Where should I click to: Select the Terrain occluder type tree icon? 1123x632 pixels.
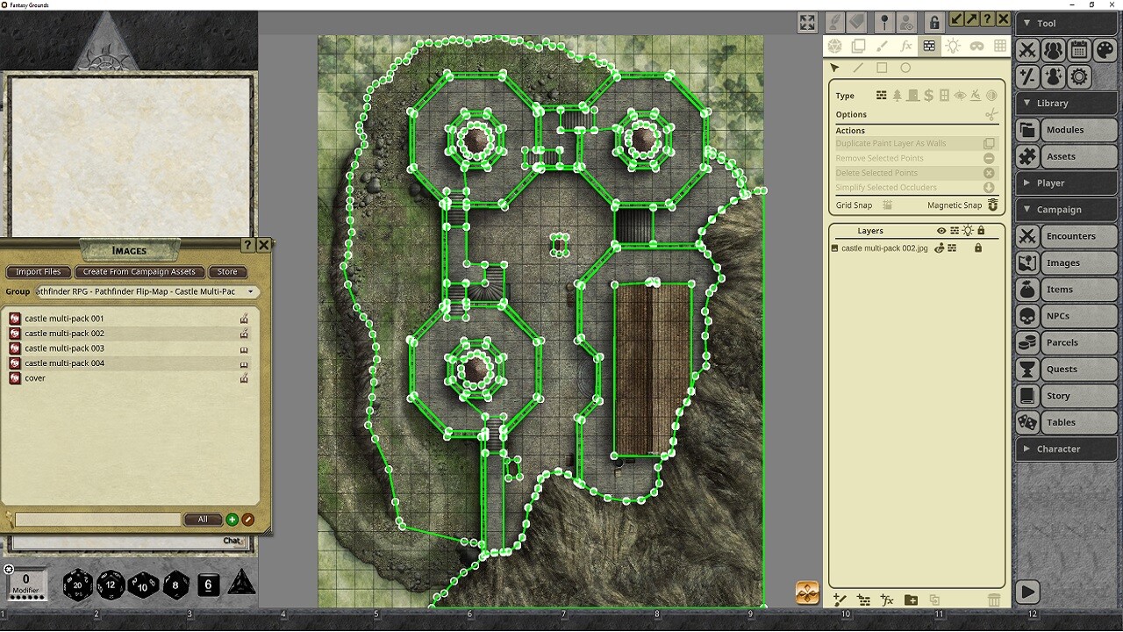coord(897,95)
